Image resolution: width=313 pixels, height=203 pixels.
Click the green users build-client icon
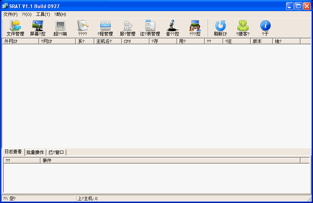click(x=243, y=28)
